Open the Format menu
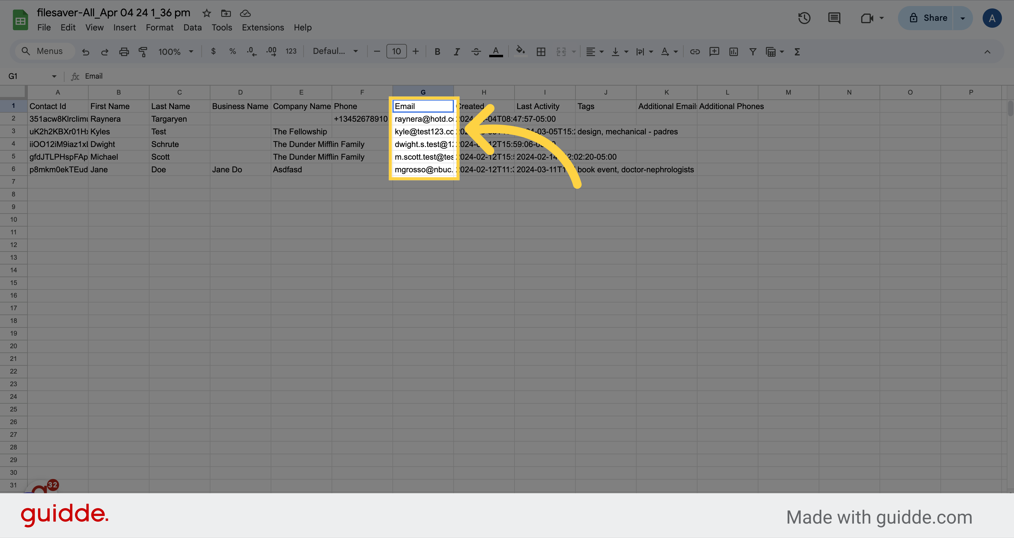1014x538 pixels. pos(159,27)
